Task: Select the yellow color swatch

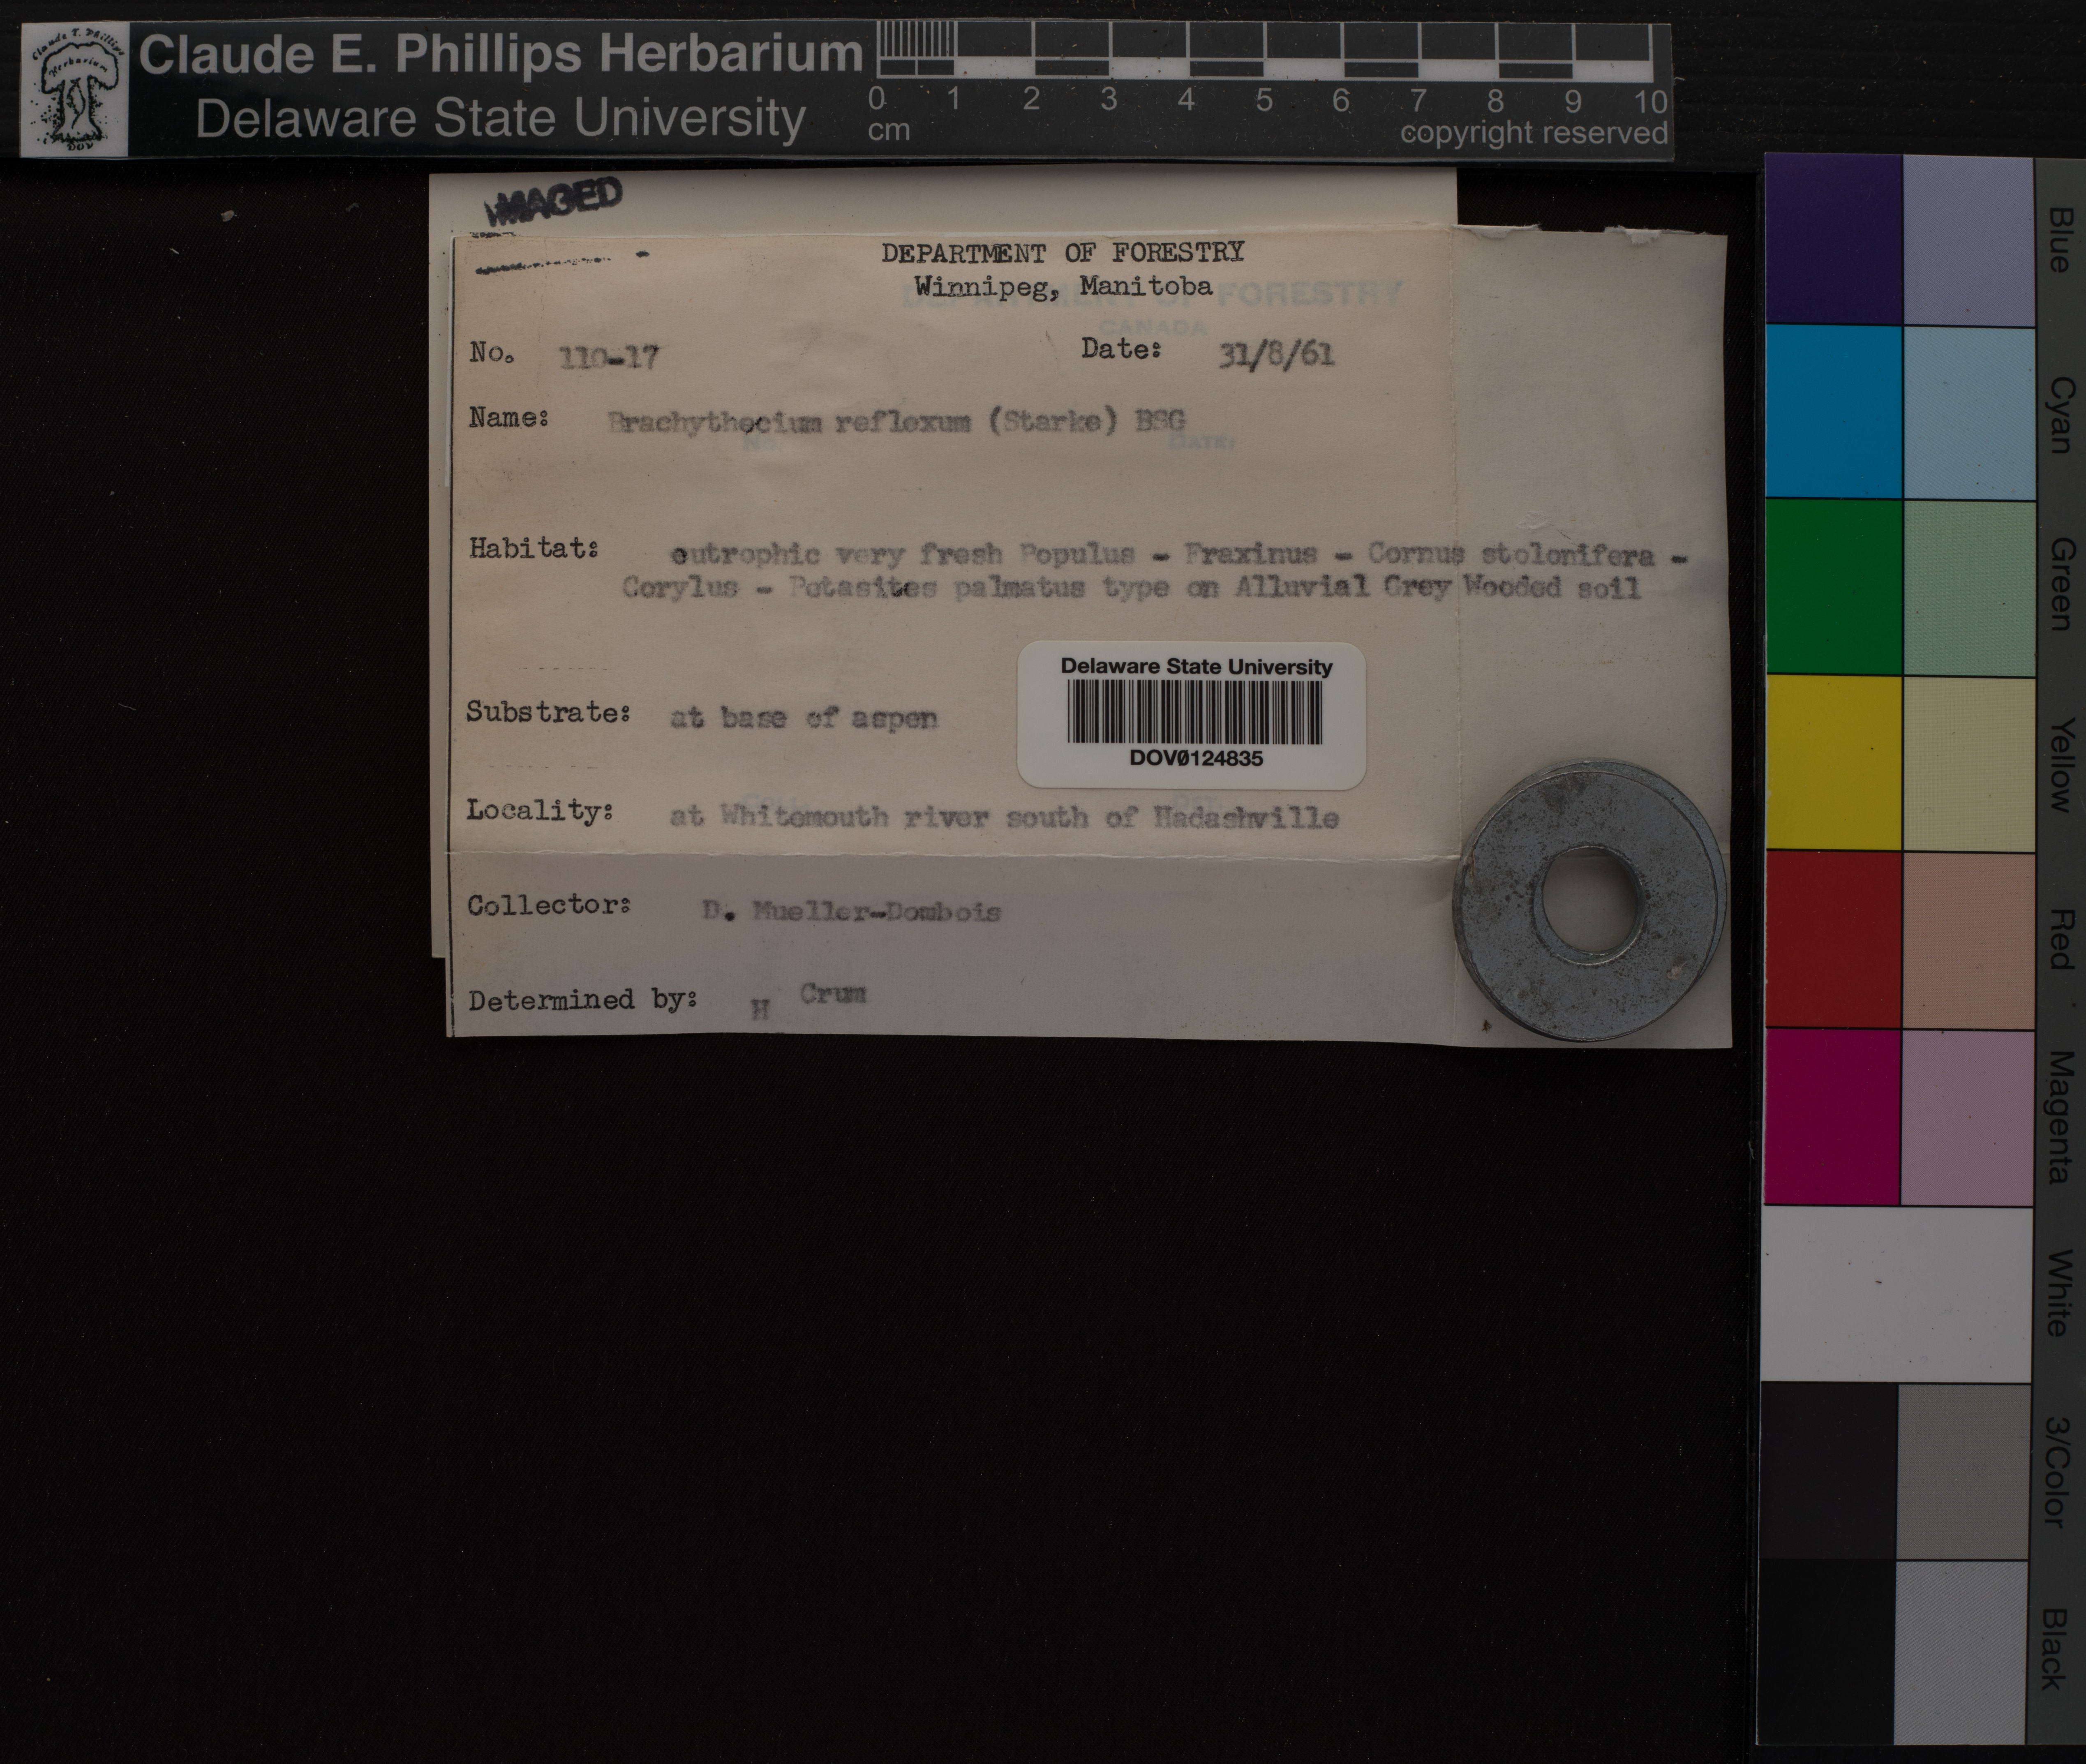Action: tap(1832, 763)
